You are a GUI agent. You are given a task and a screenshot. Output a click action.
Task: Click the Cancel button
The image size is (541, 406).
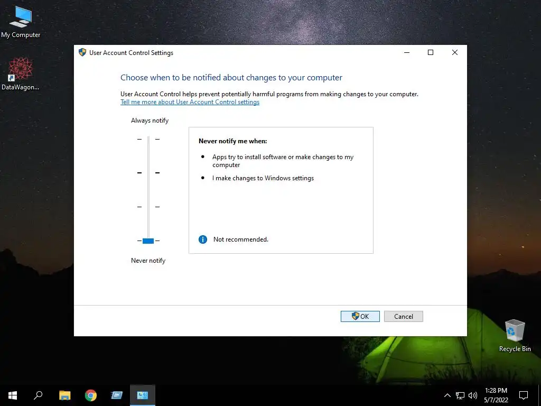coord(403,316)
